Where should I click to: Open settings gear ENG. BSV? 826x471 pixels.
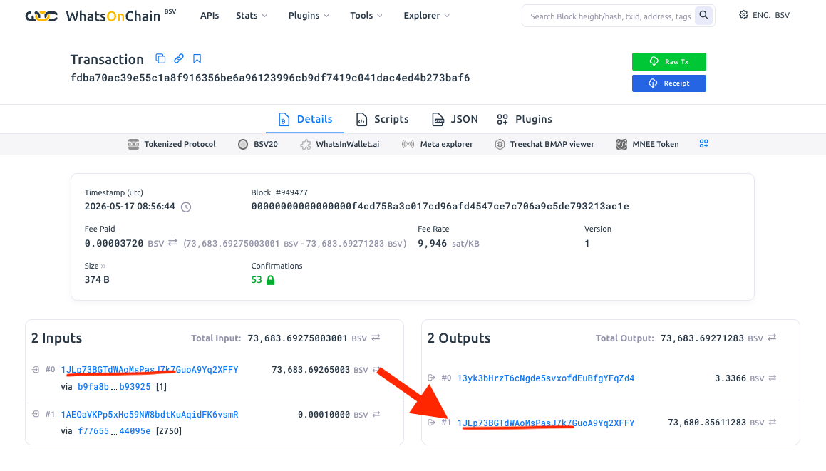pyautogui.click(x=765, y=15)
